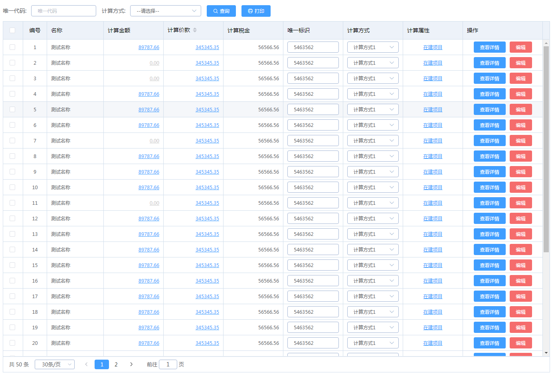Open the 计算方式1 dropdown in row 17
The height and width of the screenshot is (374, 554).
373,296
